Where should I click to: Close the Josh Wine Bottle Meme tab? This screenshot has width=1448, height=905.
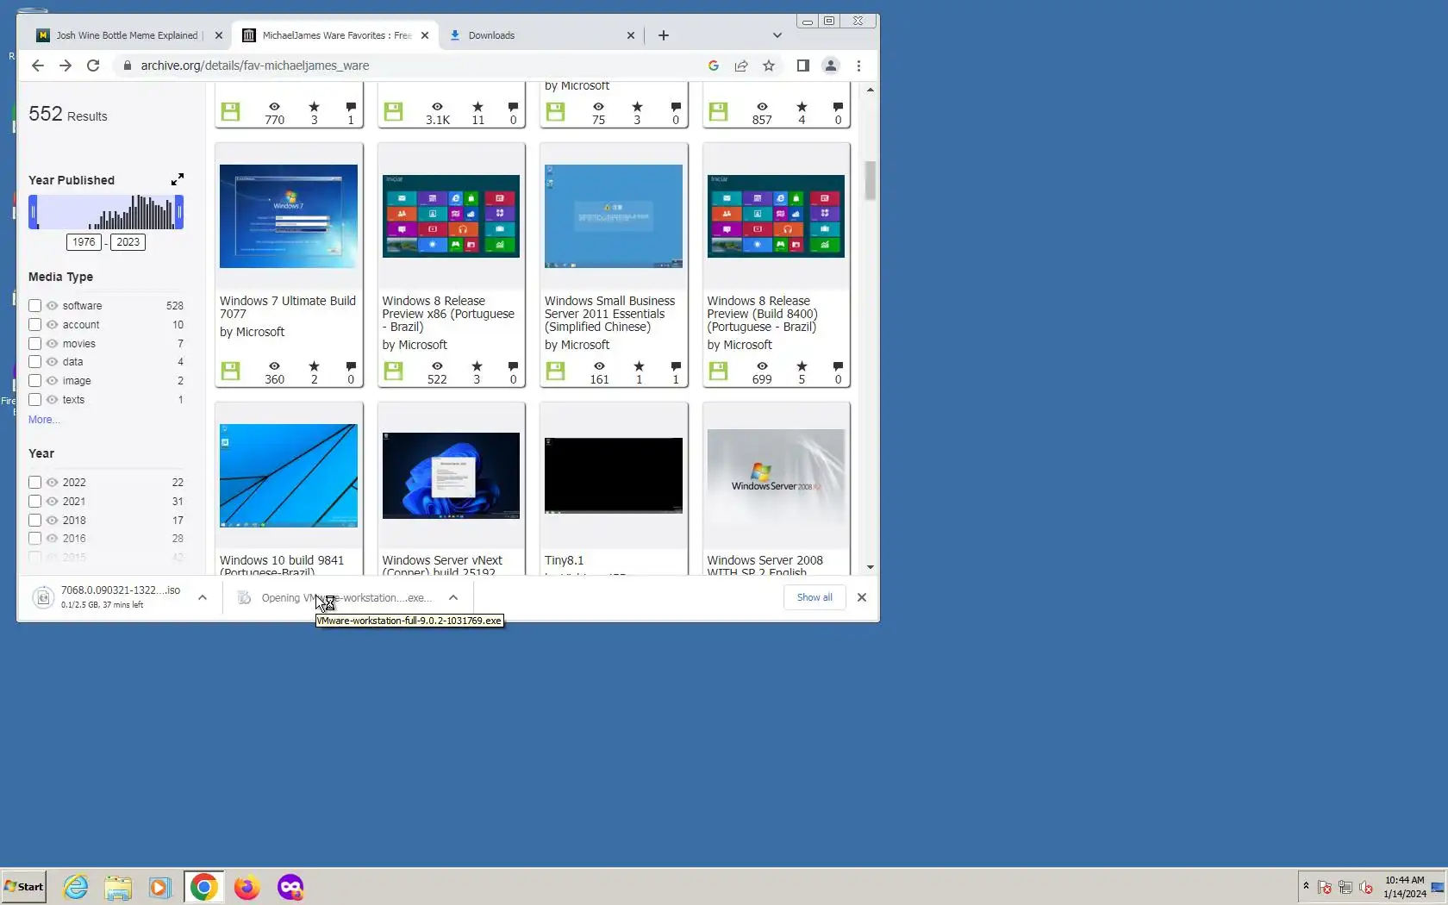pyautogui.click(x=218, y=35)
